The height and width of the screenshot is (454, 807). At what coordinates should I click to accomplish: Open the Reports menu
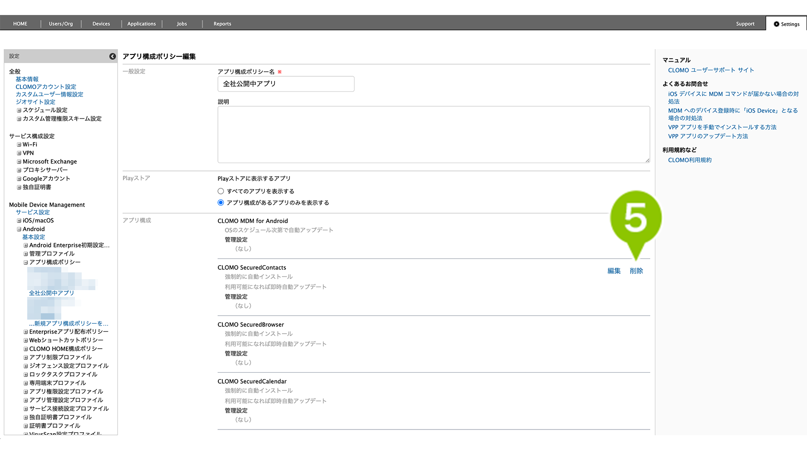tap(222, 24)
